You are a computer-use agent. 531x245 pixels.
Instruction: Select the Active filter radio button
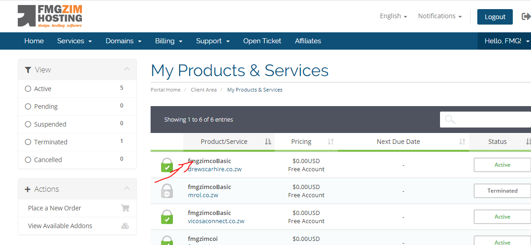point(28,89)
